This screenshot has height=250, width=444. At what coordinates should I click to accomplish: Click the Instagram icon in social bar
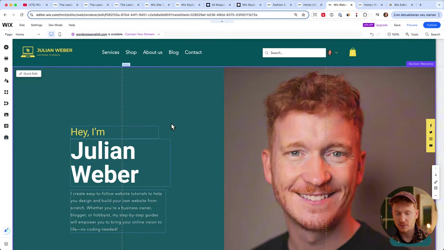tap(431, 139)
